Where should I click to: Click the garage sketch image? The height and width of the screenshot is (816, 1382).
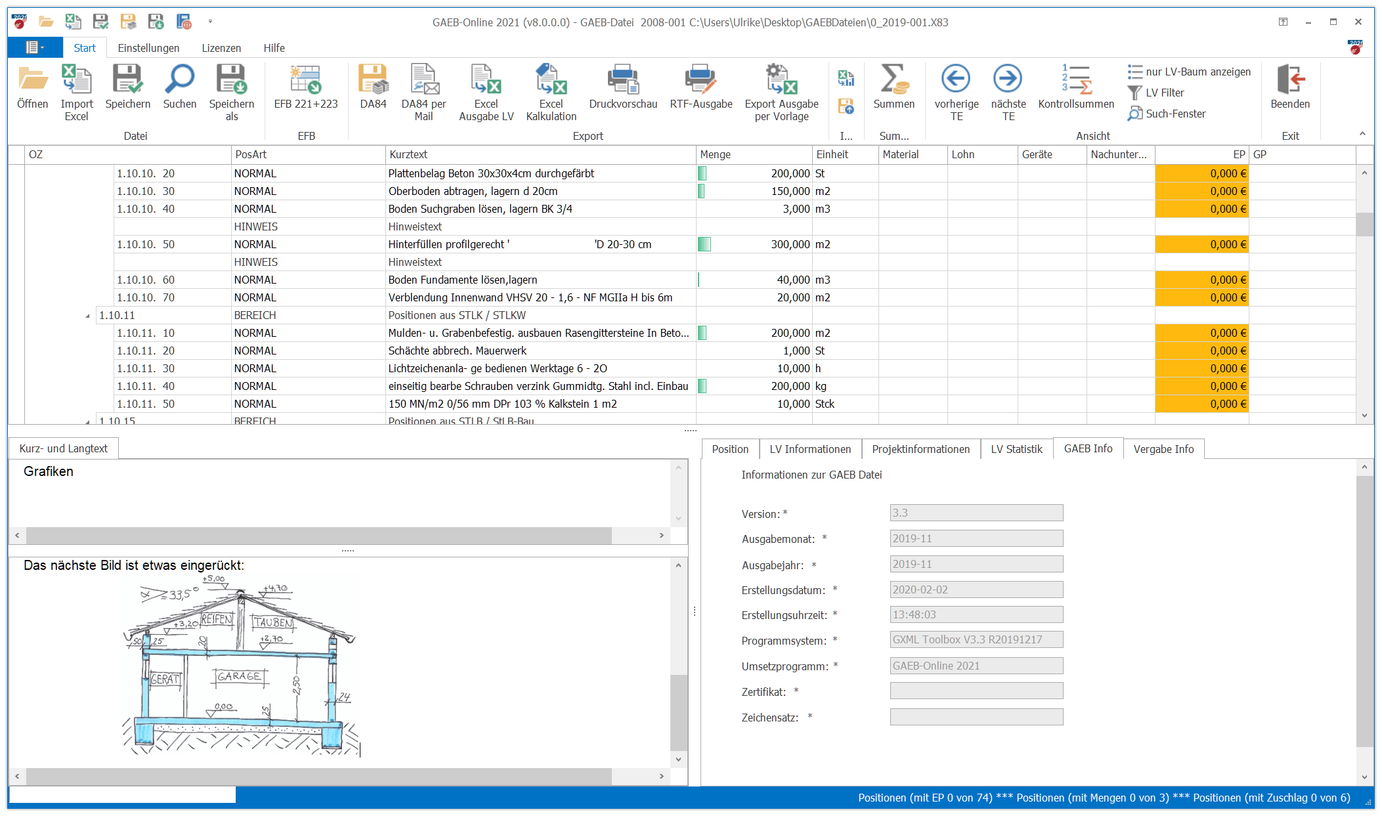coord(240,665)
